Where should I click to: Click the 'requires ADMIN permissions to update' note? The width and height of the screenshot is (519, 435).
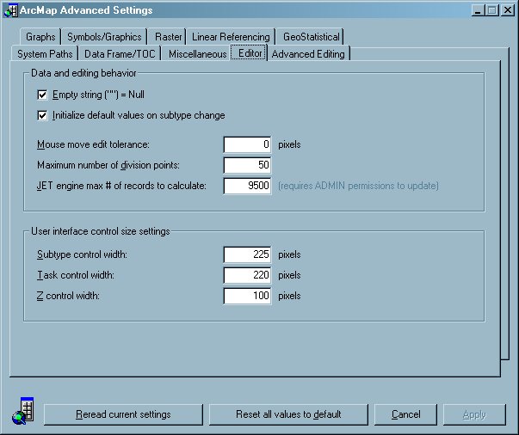point(358,186)
